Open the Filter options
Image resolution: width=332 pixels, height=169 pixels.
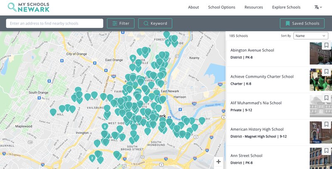tap(121, 23)
